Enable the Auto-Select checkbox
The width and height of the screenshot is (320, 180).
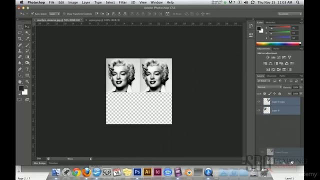point(32,13)
